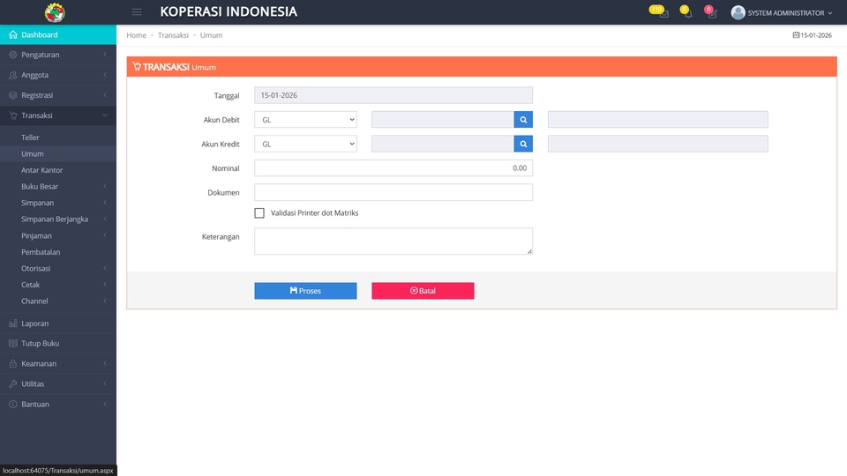Enable Validasi Printer dot Matriks checkbox
Screen dimensions: 847x476
(x=259, y=212)
